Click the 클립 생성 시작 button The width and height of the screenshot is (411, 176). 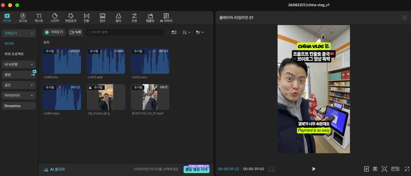[196, 169]
